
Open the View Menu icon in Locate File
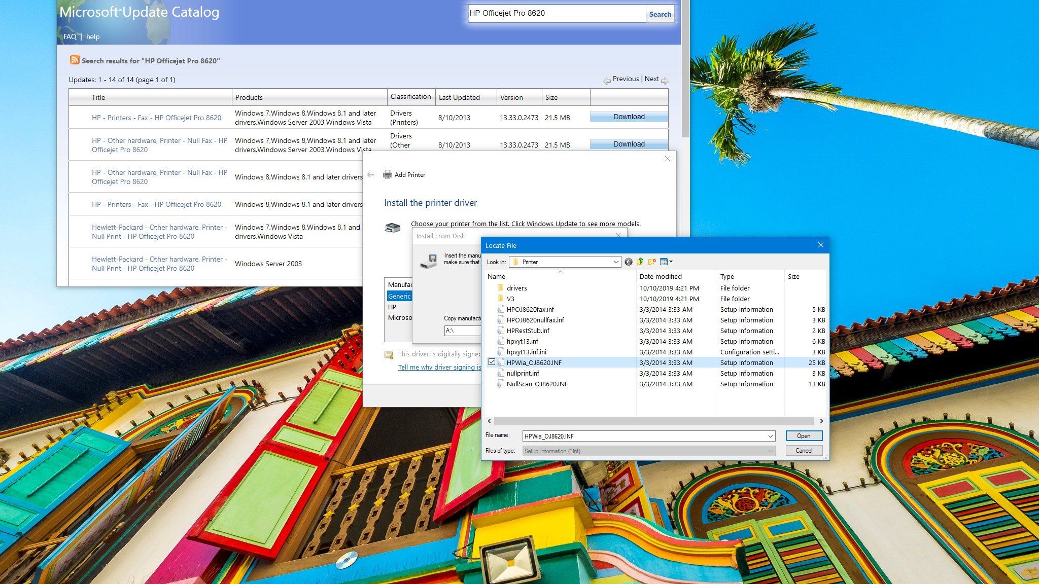click(666, 262)
